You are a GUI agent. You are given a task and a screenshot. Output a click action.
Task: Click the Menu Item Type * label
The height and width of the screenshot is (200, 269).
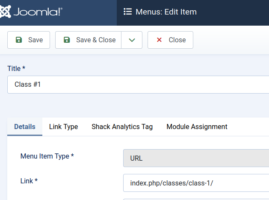click(47, 156)
